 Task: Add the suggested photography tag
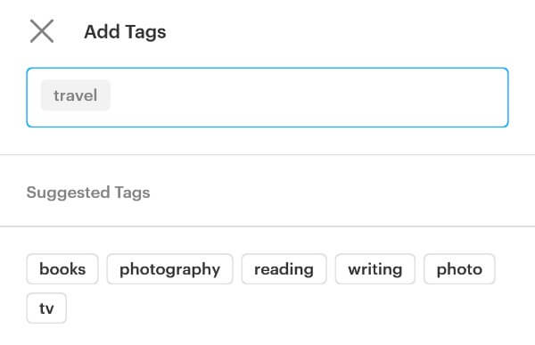pos(170,269)
